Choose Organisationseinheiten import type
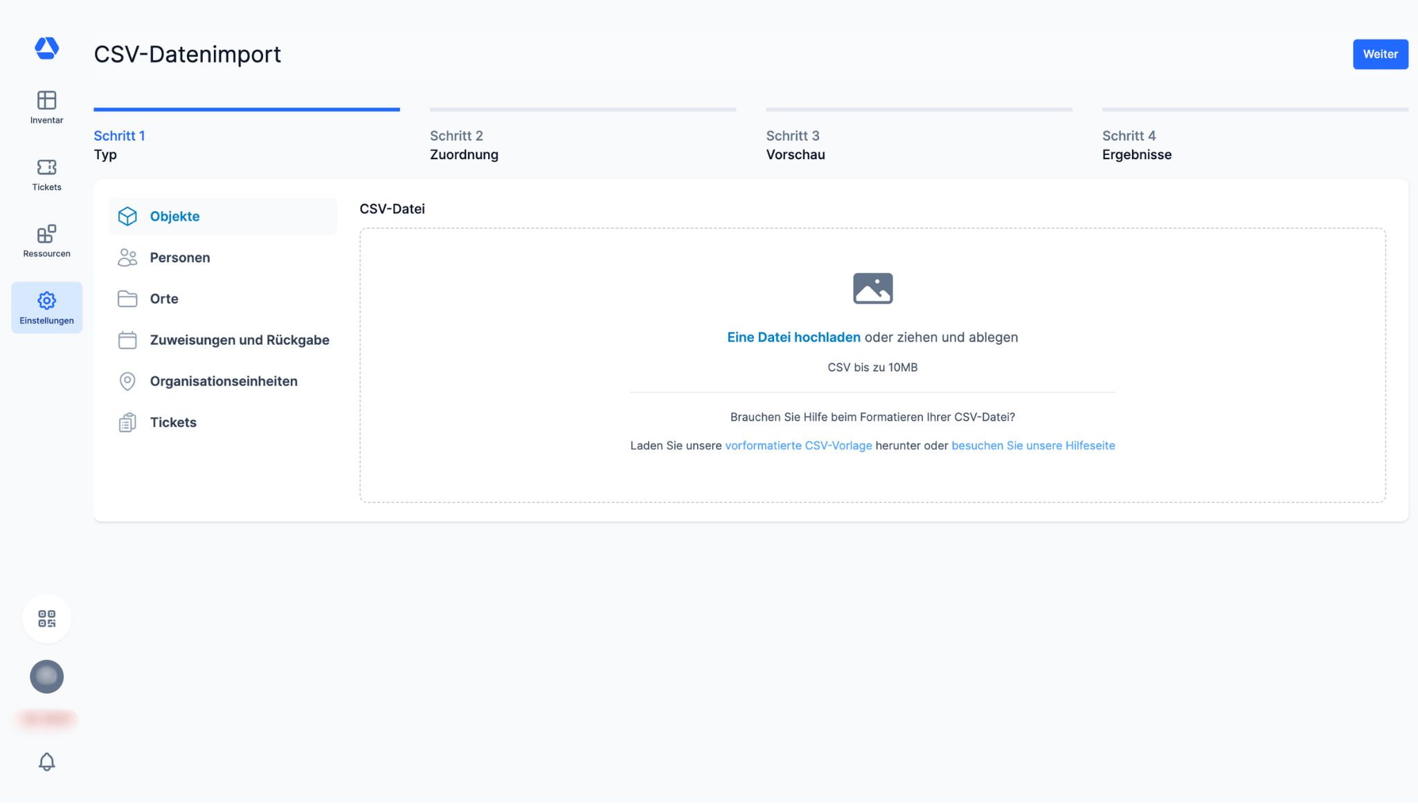Screen dimensions: 1418x804 pos(223,381)
